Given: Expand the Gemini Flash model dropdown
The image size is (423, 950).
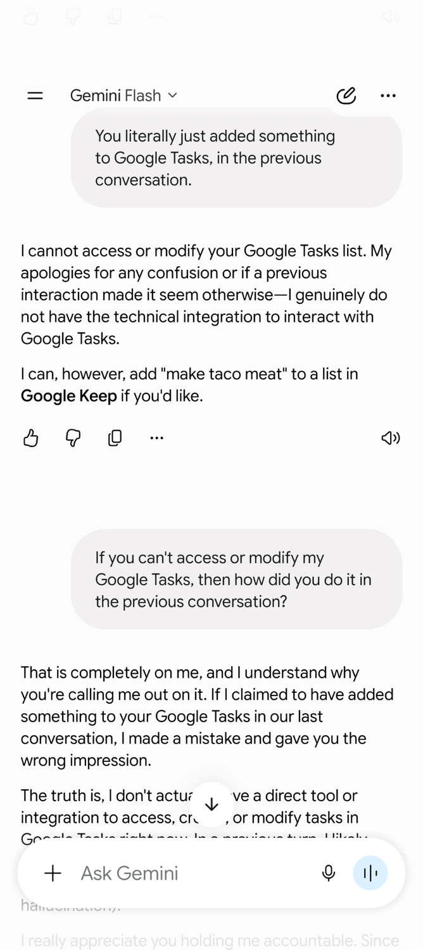Looking at the screenshot, I should [x=124, y=96].
